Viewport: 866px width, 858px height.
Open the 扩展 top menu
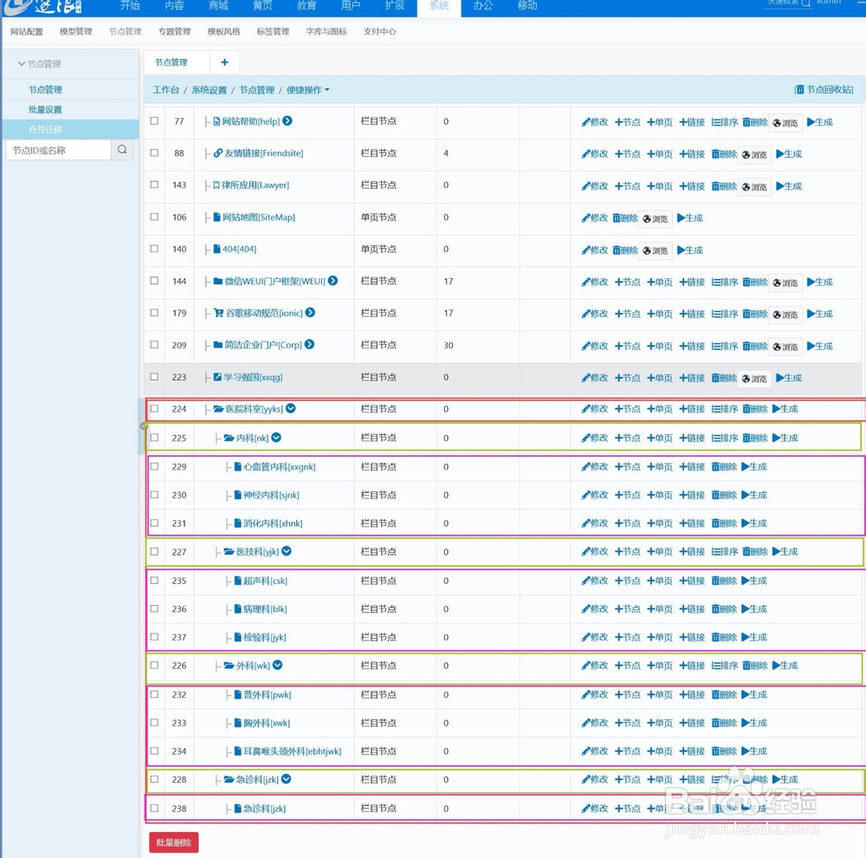[394, 5]
